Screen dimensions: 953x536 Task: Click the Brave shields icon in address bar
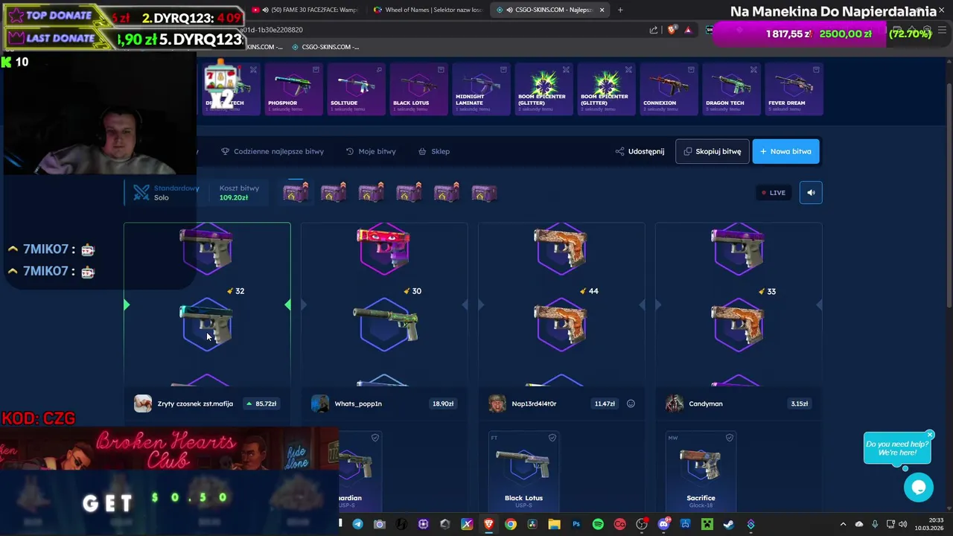tap(673, 30)
